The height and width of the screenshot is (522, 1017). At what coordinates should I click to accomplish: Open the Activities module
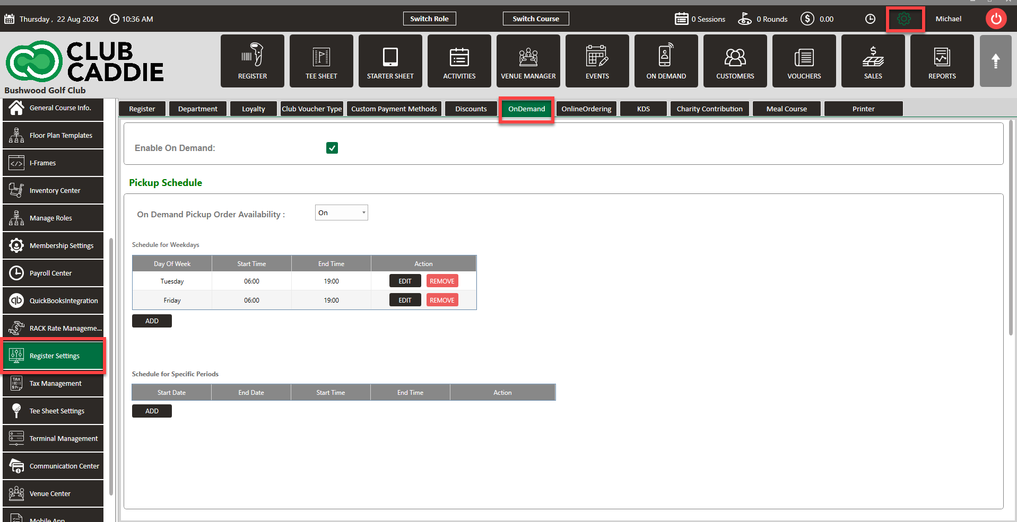click(459, 61)
